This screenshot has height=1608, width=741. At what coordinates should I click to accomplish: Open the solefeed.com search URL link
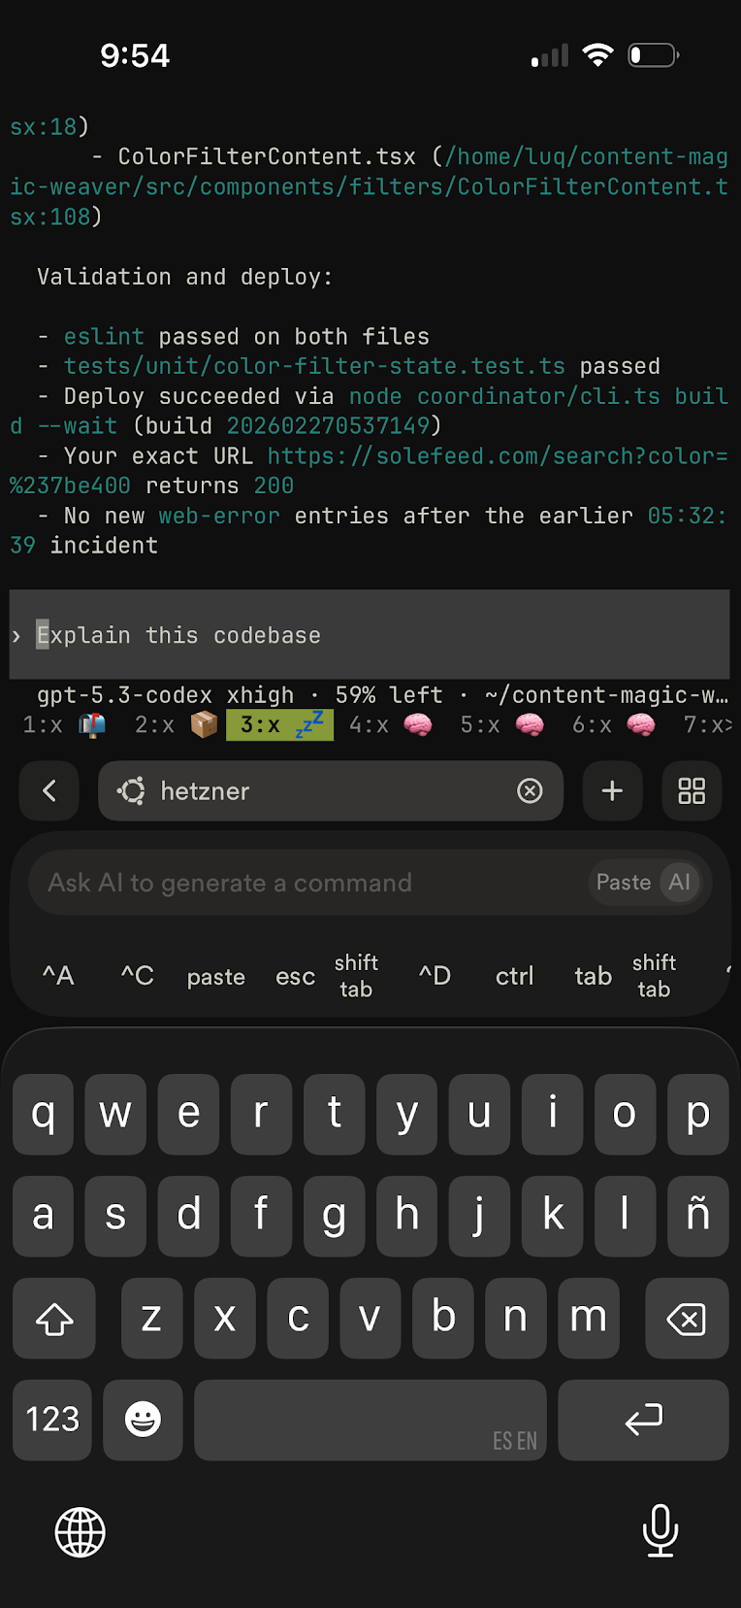tap(497, 456)
